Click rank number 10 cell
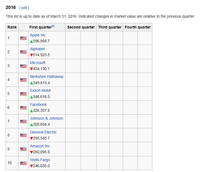 [x=12, y=163]
